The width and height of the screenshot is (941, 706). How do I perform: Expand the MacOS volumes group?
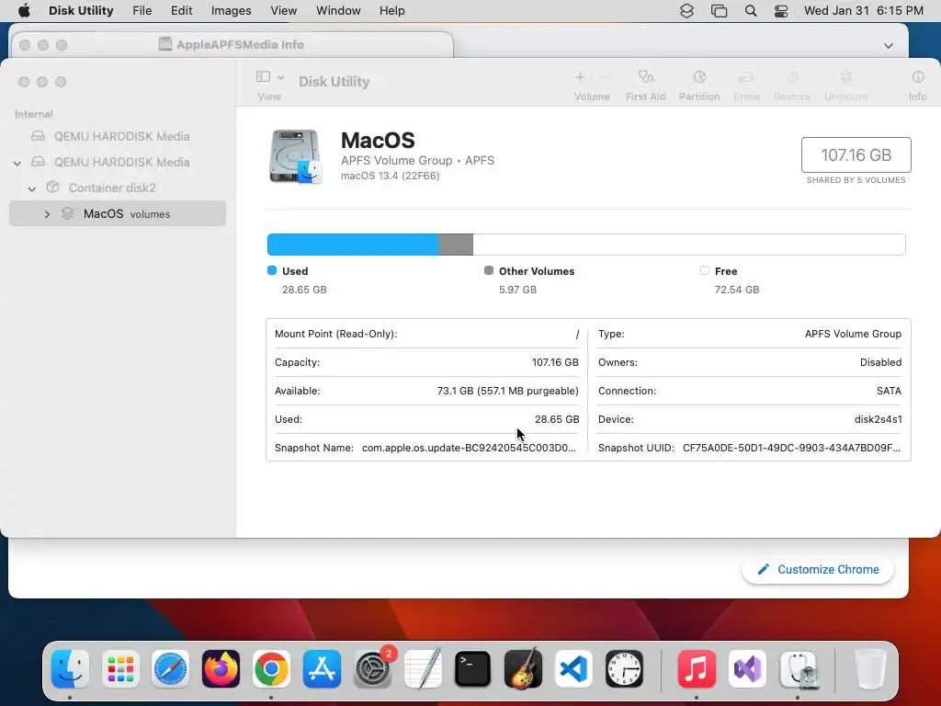(47, 213)
